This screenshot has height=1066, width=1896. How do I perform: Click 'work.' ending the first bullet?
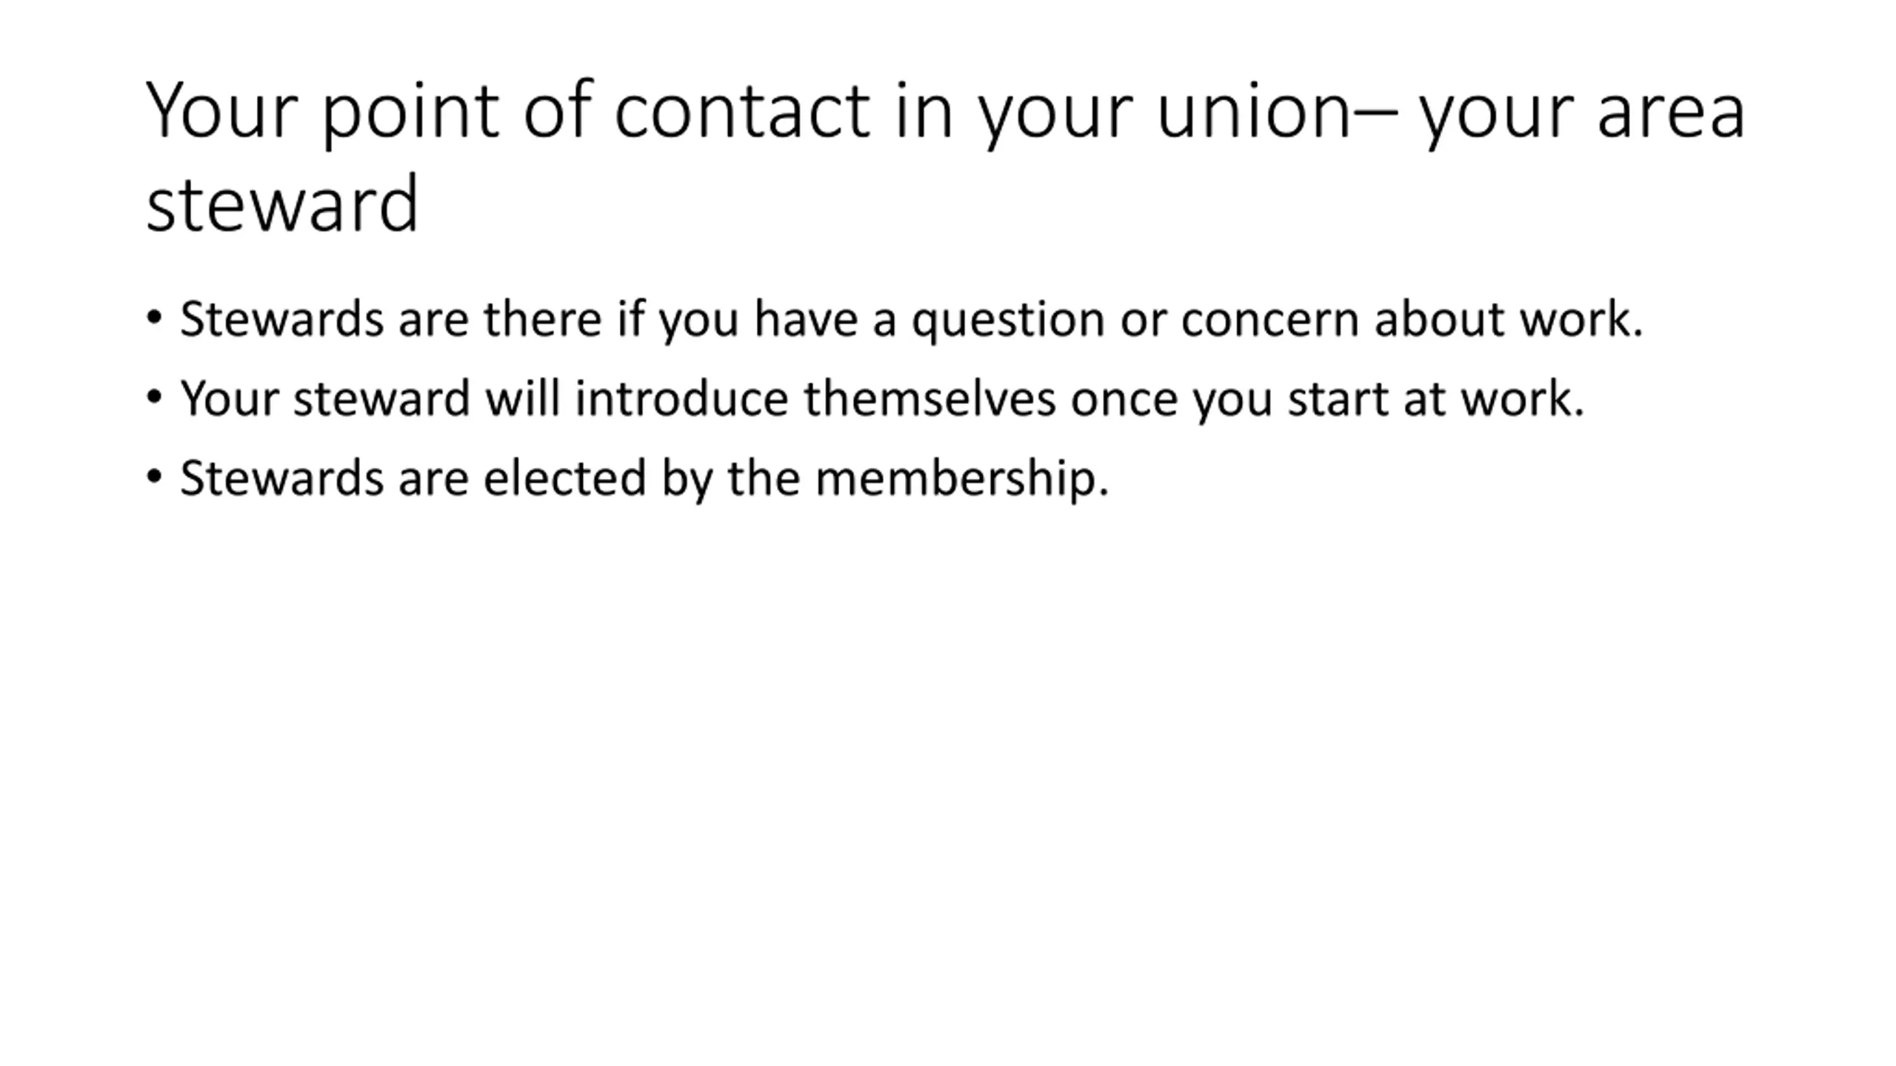1582,319
